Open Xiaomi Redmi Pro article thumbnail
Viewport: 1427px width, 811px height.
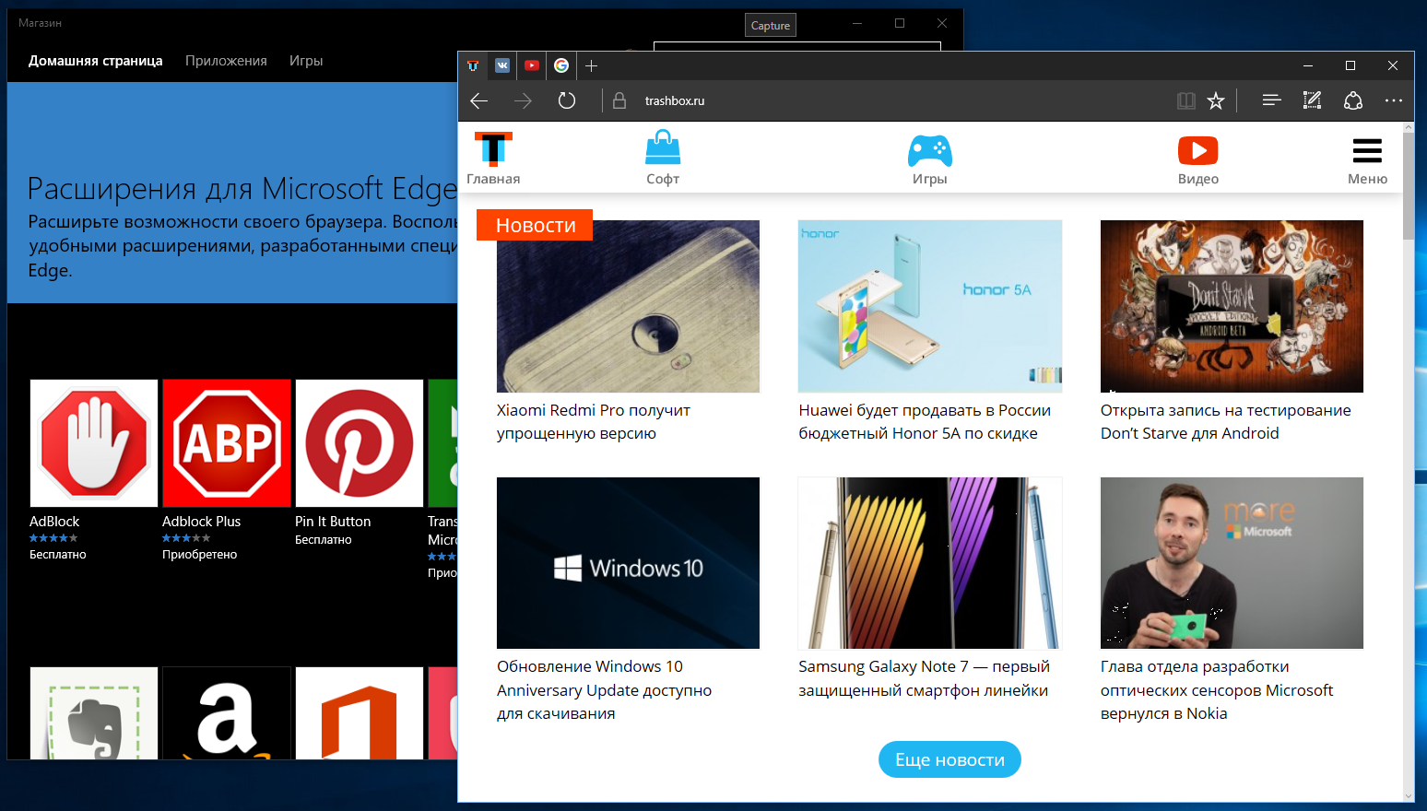(x=628, y=306)
